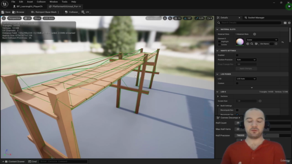Click the browse to material magnifier icon
Viewport: 292px width, 164px height.
click(x=252, y=44)
